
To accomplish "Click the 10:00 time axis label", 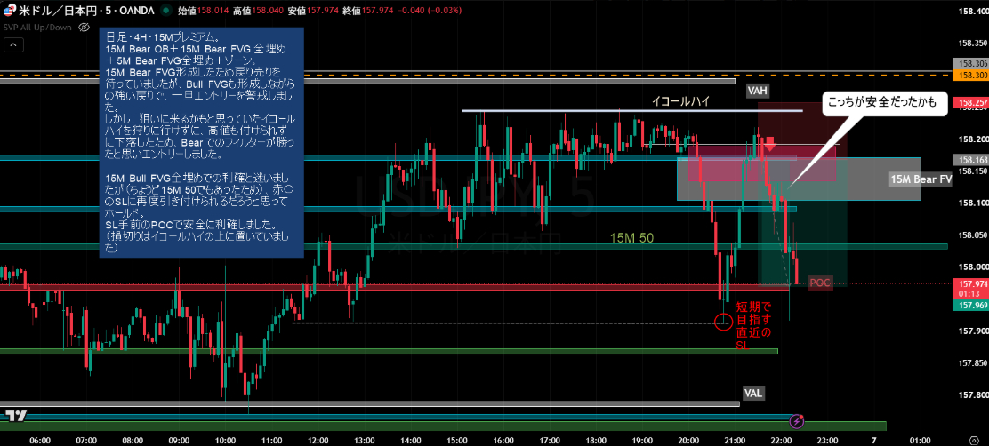I will [225, 440].
